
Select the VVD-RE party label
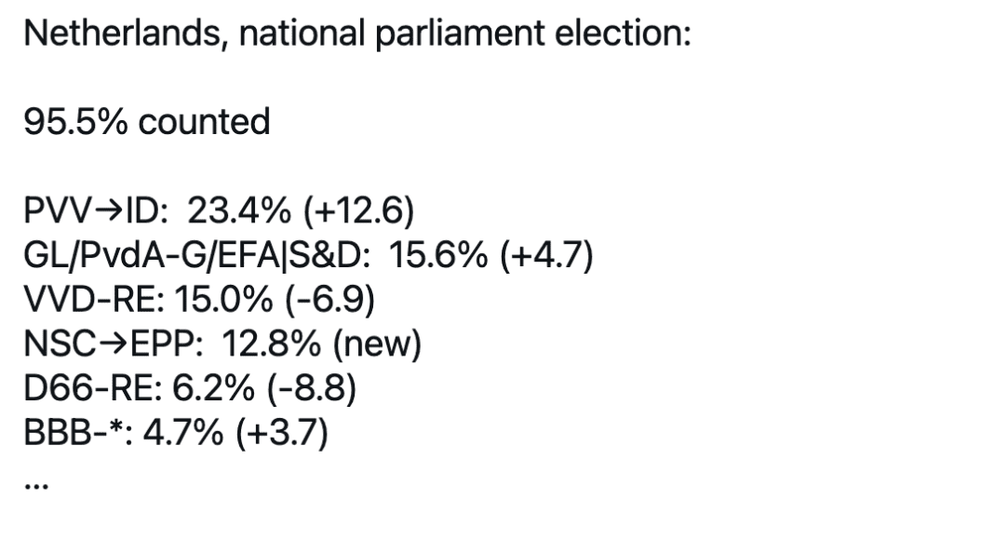point(94,300)
